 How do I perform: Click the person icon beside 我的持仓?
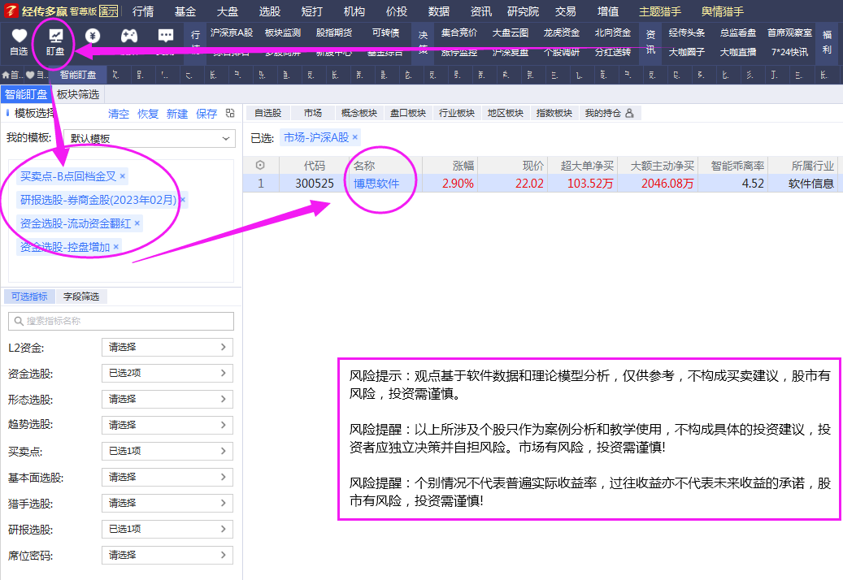click(629, 113)
